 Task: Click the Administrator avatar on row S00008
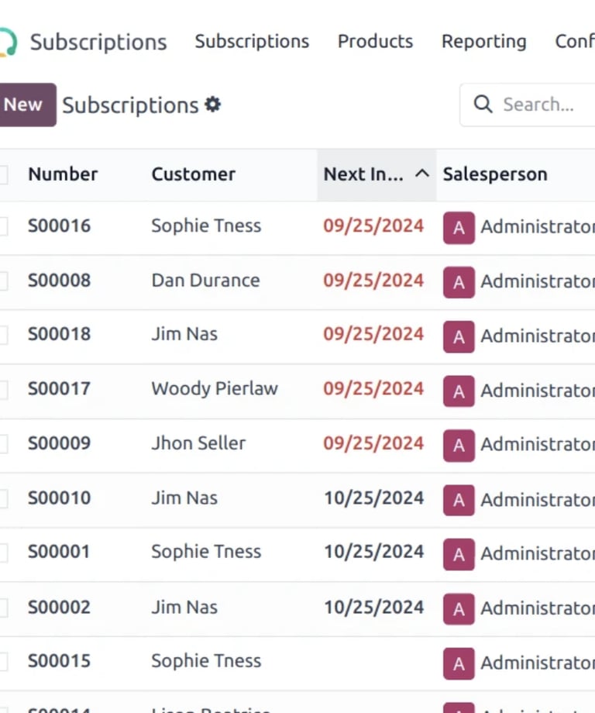tap(459, 282)
